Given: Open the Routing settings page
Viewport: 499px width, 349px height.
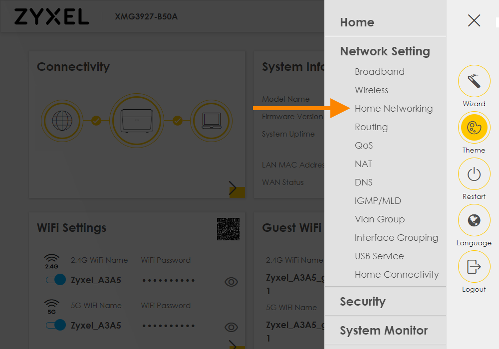Looking at the screenshot, I should [x=371, y=127].
